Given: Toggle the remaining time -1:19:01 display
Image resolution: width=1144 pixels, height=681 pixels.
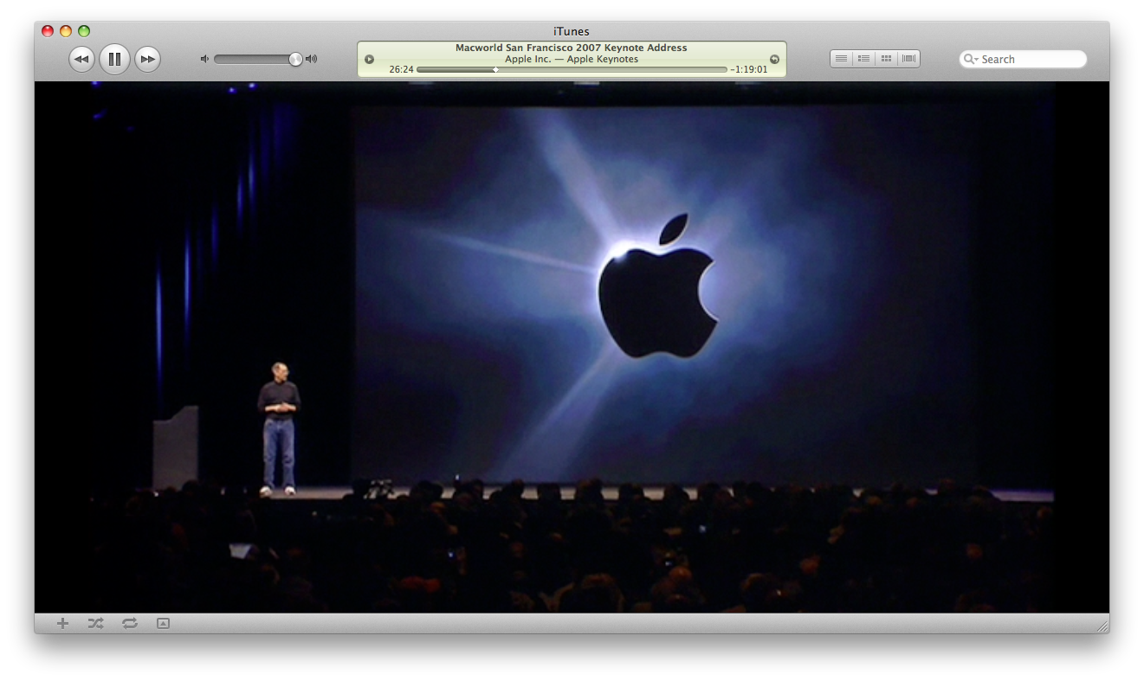Looking at the screenshot, I should 749,69.
